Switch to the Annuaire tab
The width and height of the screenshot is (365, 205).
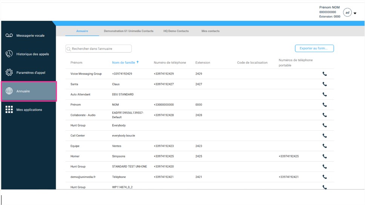(82, 31)
